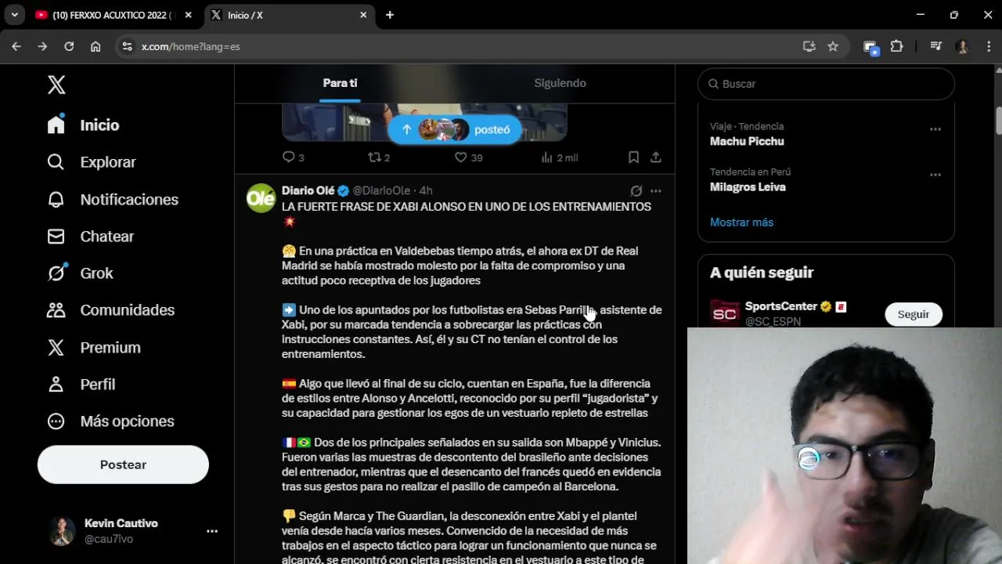
Task: Click the Perfil person icon
Action: click(56, 385)
